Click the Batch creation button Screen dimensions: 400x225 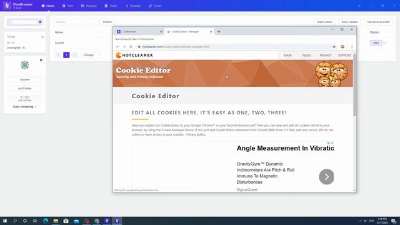click(x=349, y=22)
